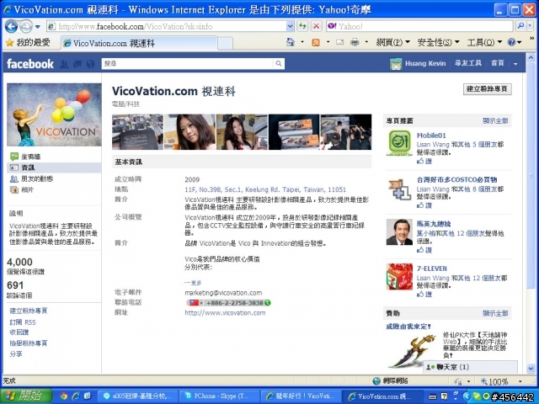Open the address bar history dropdown
Image resolution: width=539 pixels, height=404 pixels.
pos(290,26)
